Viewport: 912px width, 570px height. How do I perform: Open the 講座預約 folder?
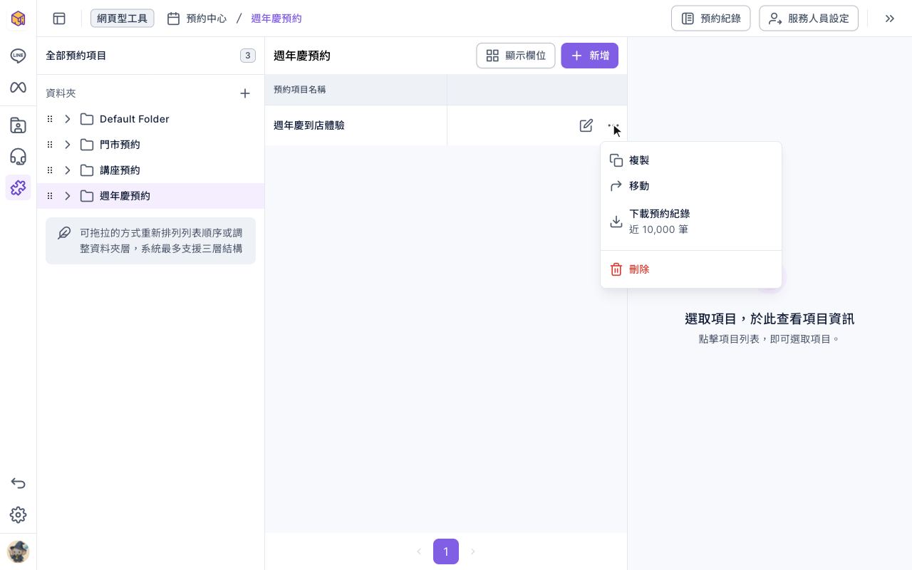(150, 170)
